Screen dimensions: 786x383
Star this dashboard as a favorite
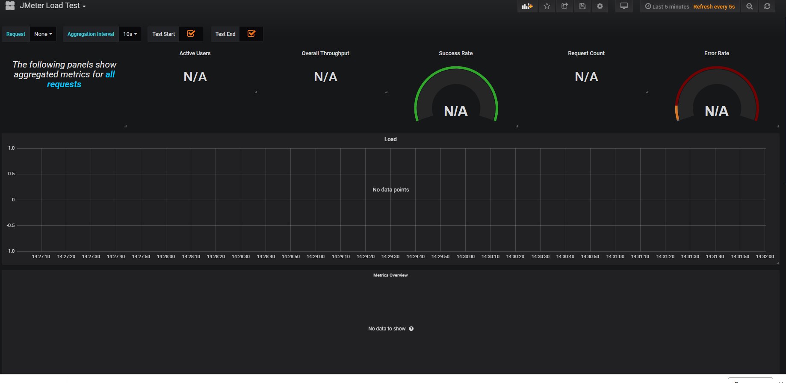[547, 6]
